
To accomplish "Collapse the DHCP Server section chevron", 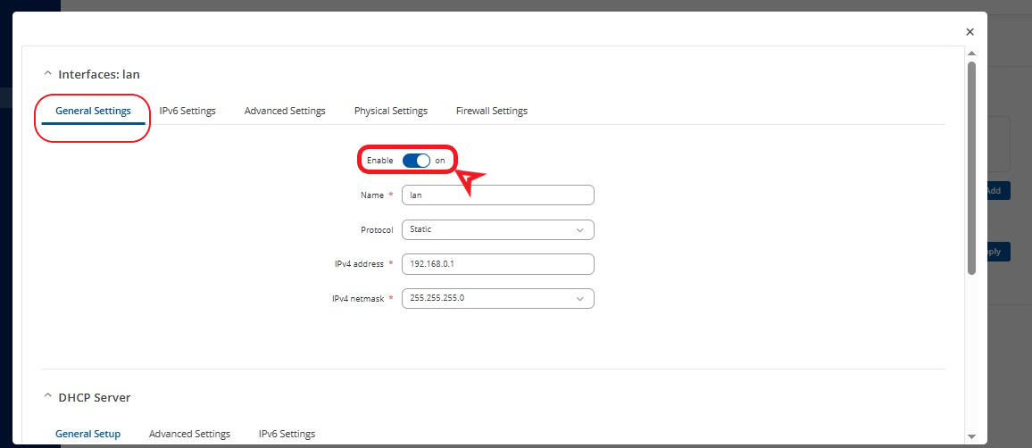I will (48, 397).
